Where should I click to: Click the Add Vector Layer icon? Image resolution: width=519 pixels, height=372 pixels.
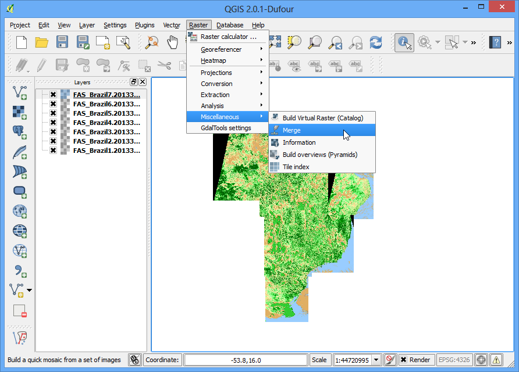click(x=20, y=92)
